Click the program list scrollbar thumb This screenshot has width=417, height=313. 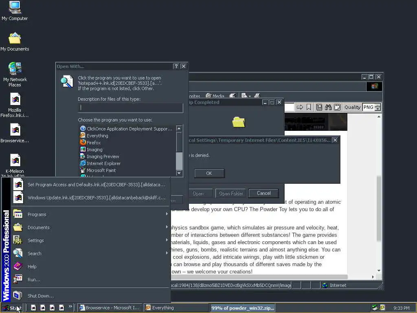(x=179, y=161)
